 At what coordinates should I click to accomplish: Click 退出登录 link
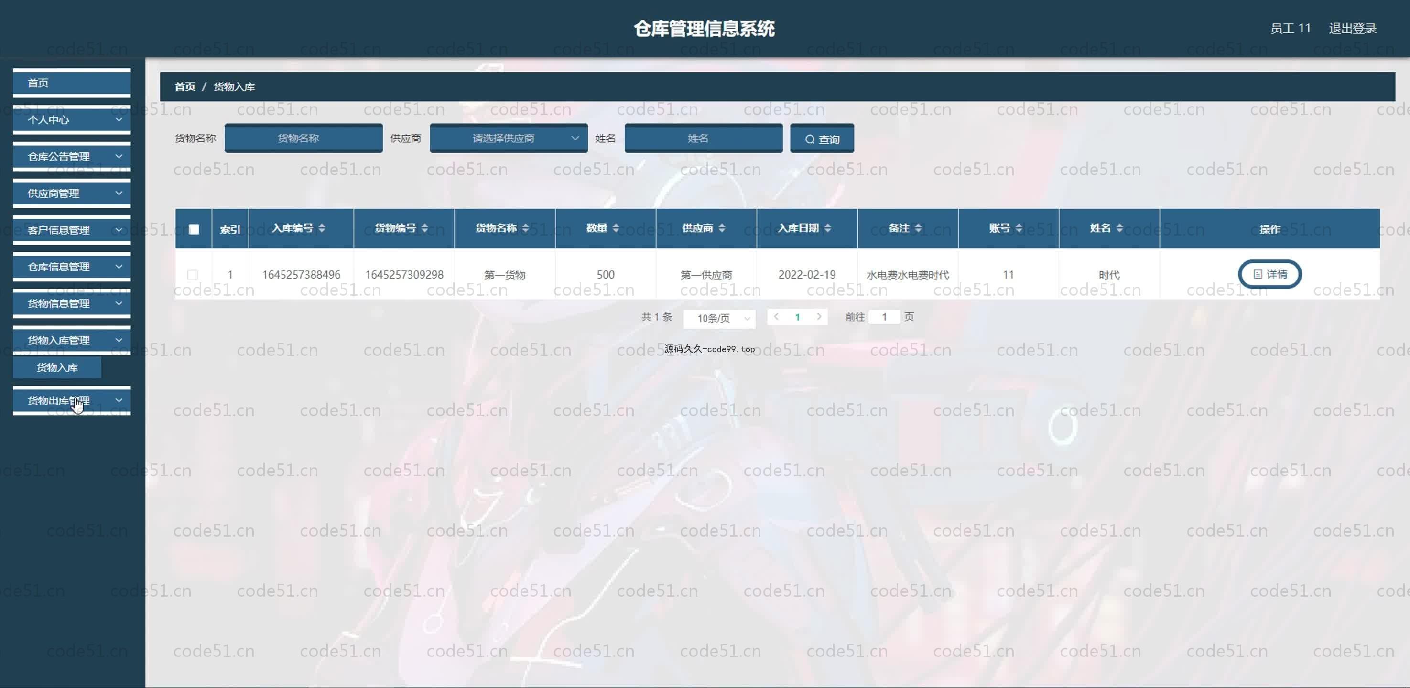[1353, 29]
